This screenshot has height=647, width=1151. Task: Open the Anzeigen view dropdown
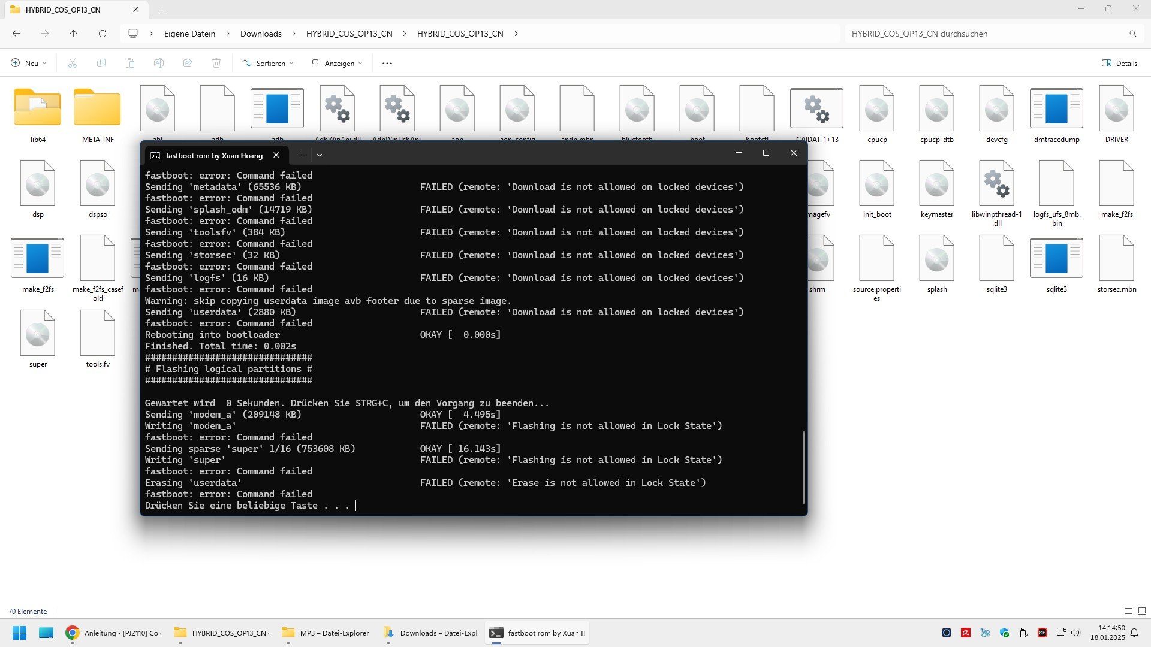(x=337, y=63)
